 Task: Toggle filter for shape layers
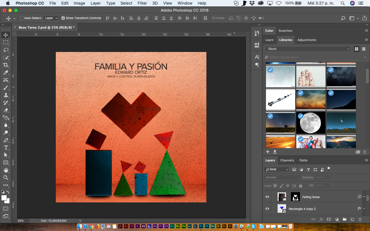(315, 169)
